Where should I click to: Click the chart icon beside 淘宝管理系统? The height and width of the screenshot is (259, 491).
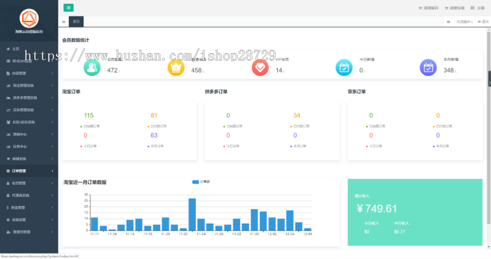click(x=8, y=86)
